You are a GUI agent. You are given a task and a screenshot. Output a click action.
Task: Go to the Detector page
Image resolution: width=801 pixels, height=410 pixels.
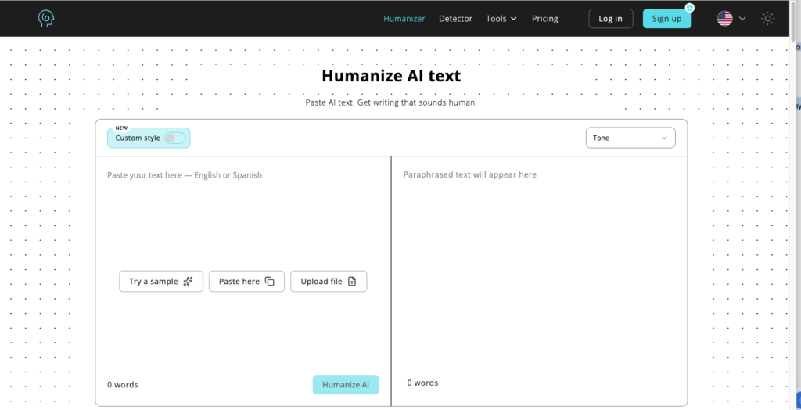456,19
